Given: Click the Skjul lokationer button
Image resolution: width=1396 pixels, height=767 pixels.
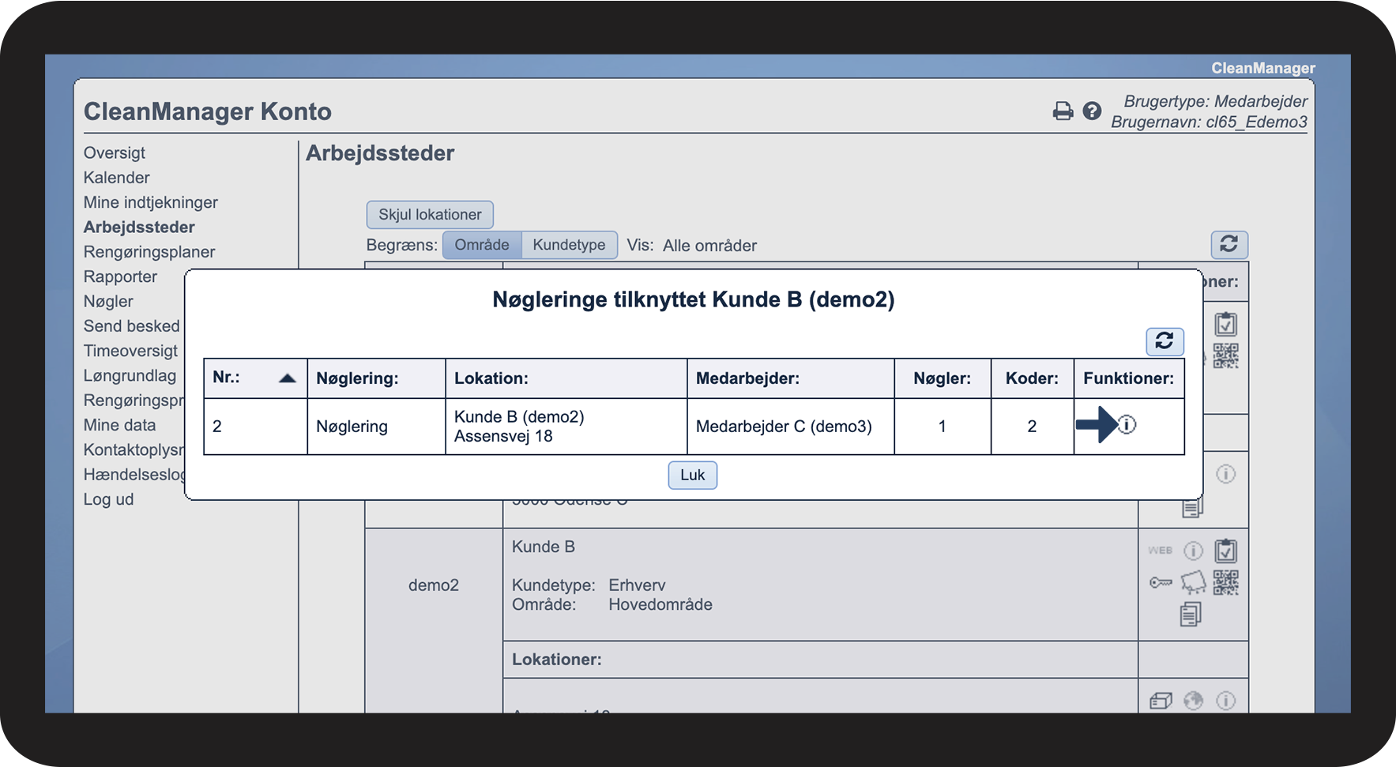Looking at the screenshot, I should (x=429, y=215).
